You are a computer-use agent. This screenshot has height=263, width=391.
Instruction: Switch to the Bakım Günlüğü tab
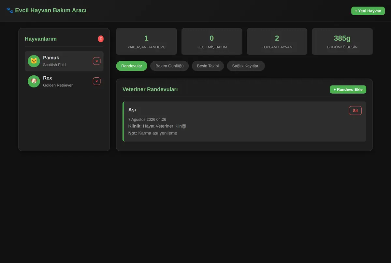click(169, 66)
